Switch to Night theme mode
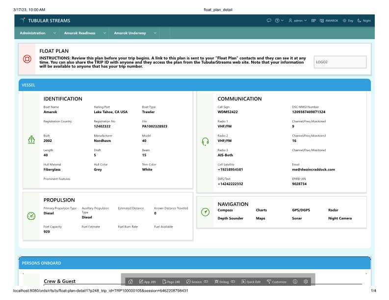This screenshot has width=389, height=300. [x=364, y=21]
